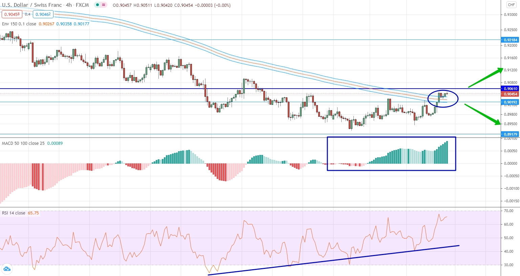This screenshot has width=520, height=276.
Task: Click the 0.90192 horizontal line price label
Action: [511, 102]
